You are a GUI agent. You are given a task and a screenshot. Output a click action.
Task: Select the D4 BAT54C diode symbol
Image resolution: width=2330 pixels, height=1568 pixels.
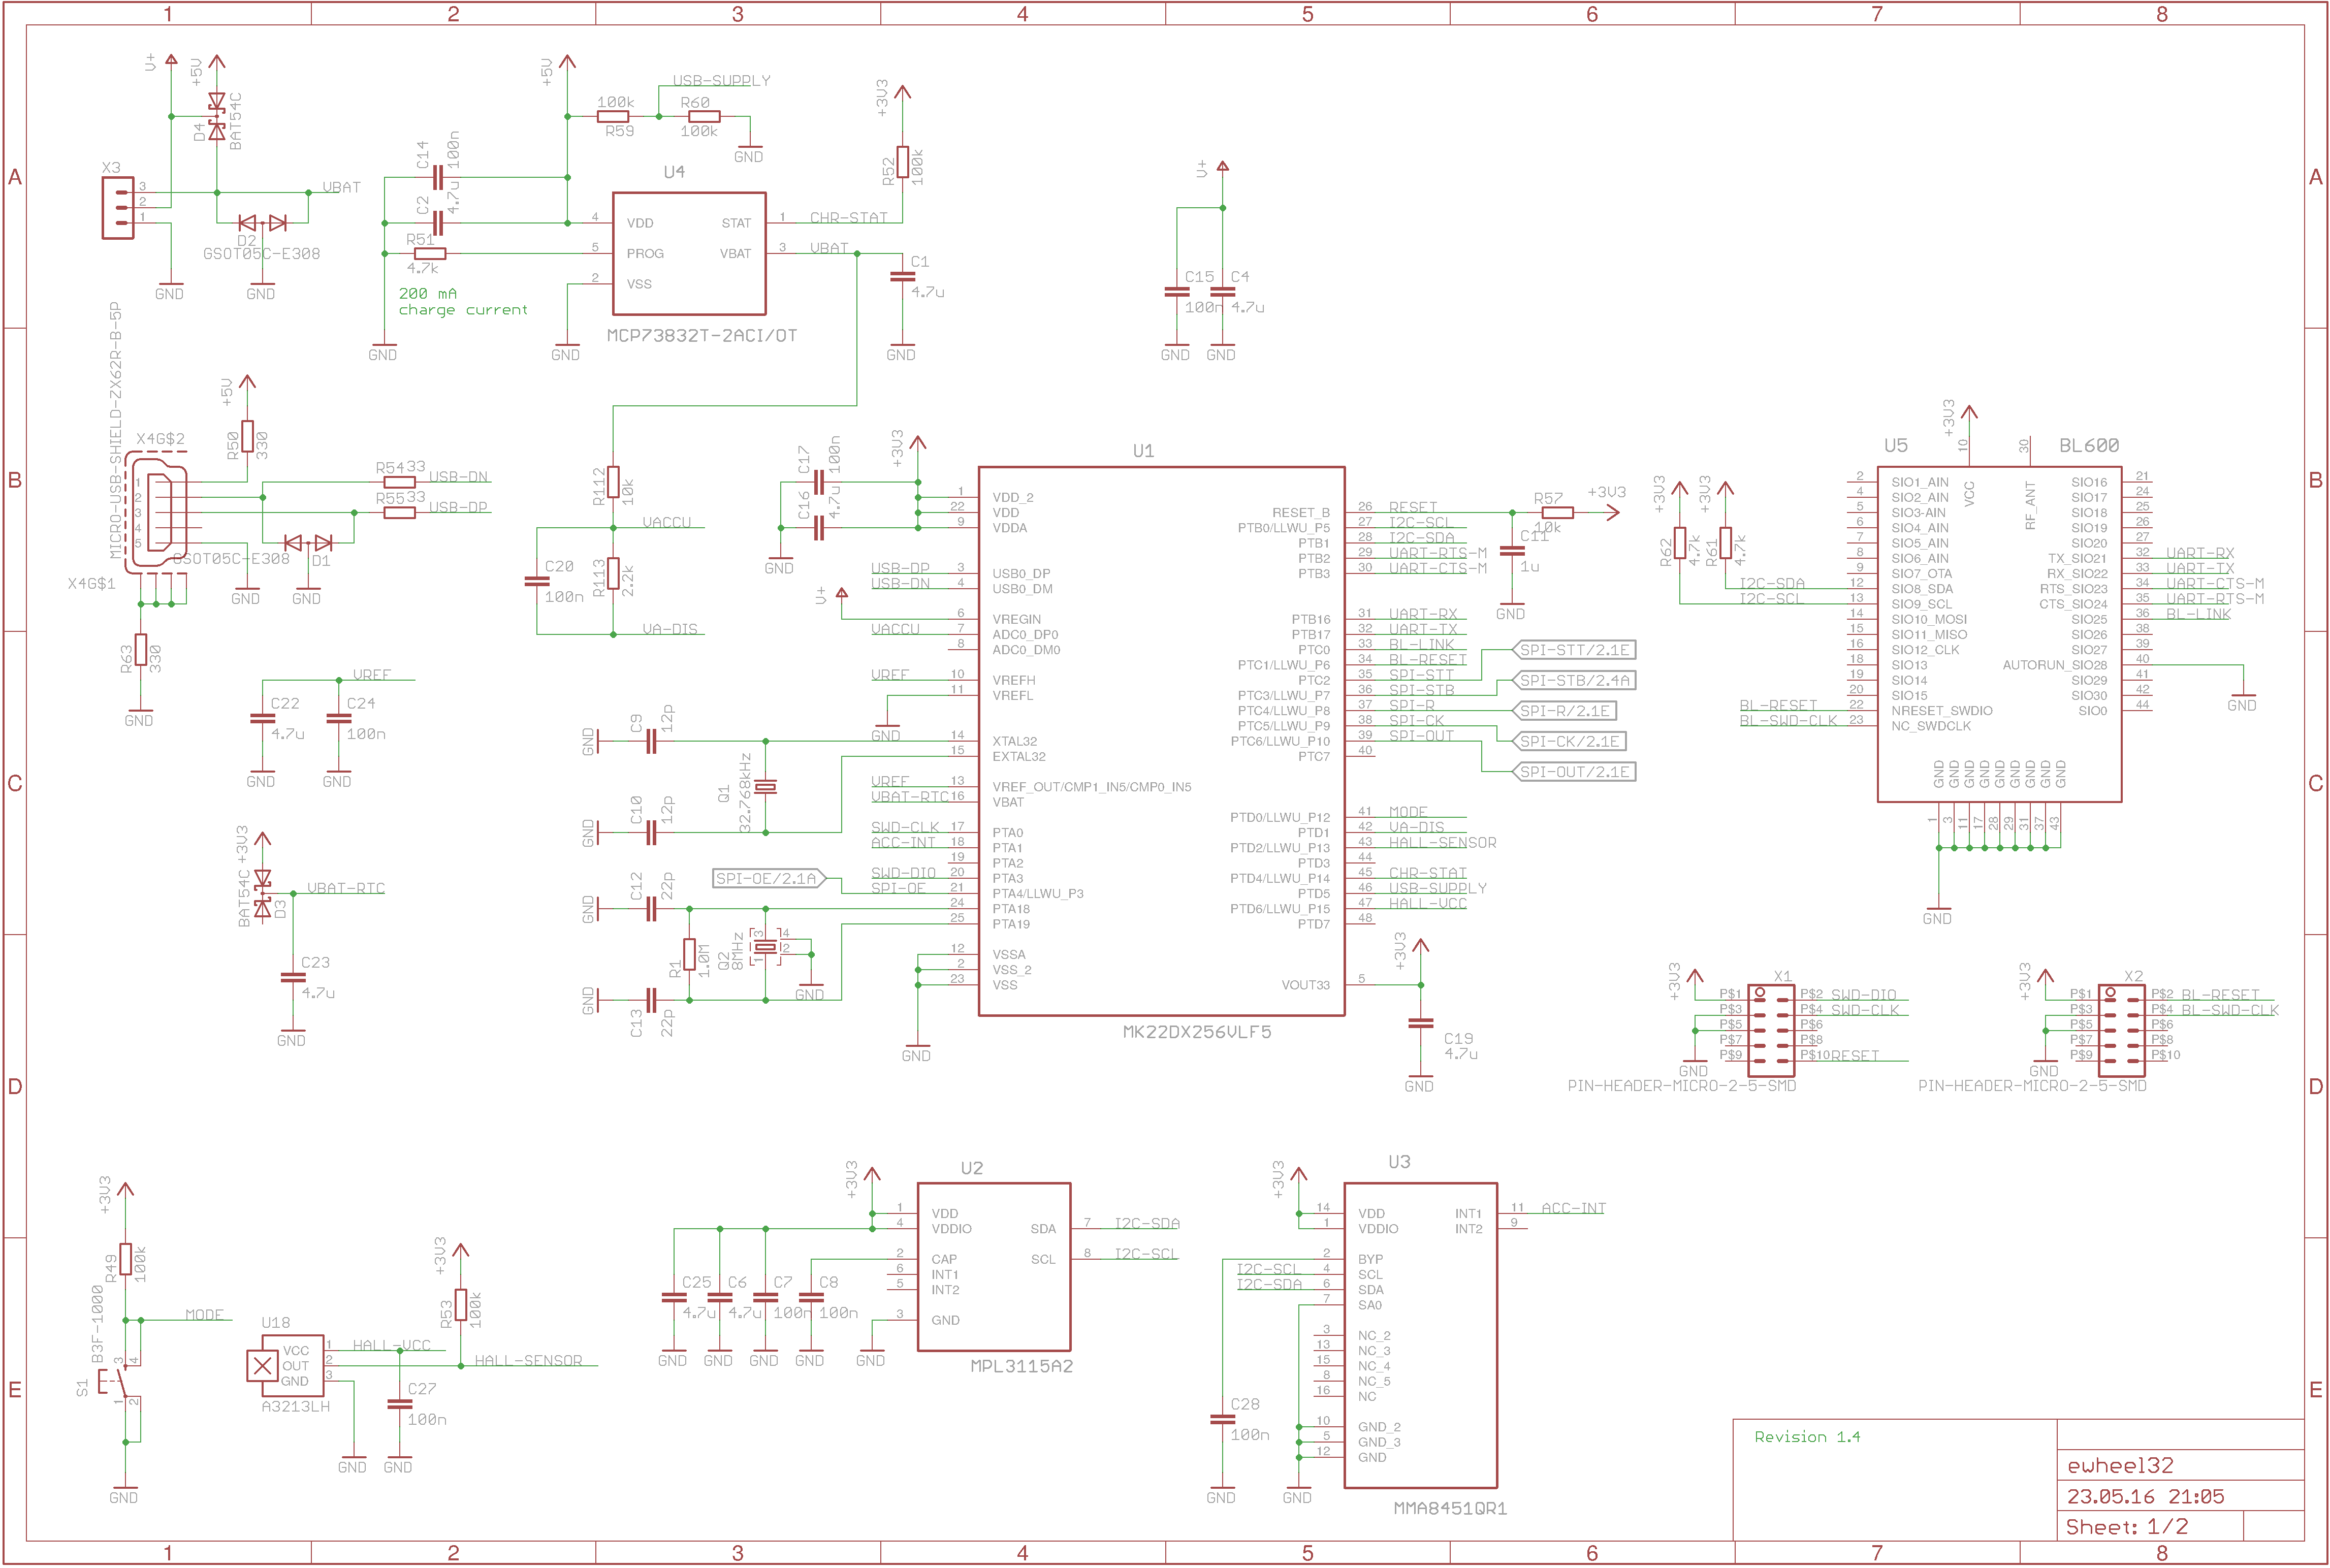pos(217,116)
